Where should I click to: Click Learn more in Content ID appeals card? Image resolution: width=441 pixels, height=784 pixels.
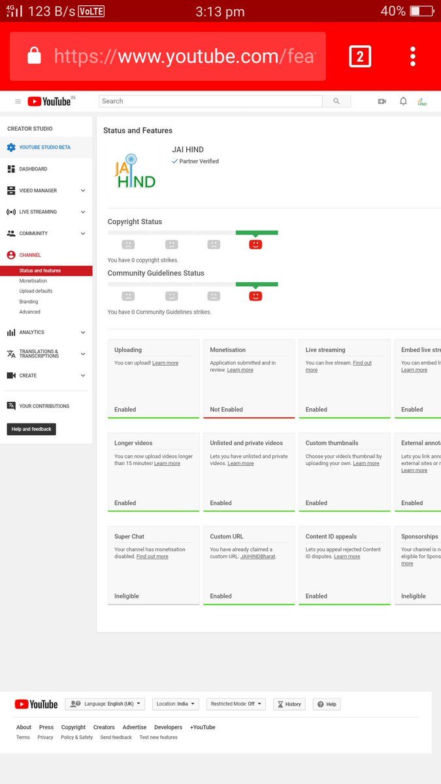347,557
